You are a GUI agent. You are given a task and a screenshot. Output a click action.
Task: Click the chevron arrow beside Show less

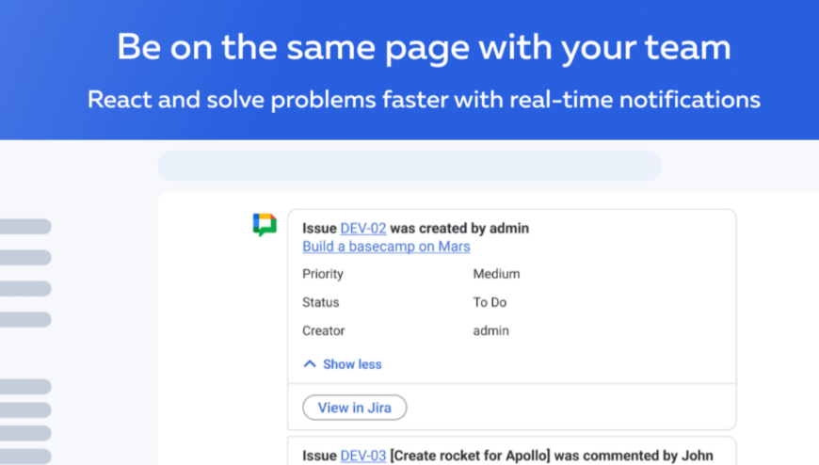click(310, 364)
